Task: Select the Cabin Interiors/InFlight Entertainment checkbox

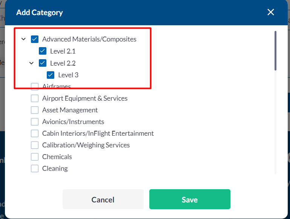Action: 35,133
